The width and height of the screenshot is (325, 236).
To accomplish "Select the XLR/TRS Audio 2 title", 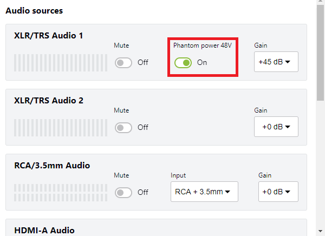I will pos(49,101).
